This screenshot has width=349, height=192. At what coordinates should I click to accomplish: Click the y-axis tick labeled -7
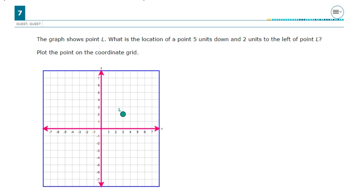click(98, 180)
